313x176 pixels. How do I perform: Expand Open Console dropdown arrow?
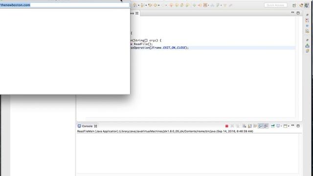[x=289, y=126]
